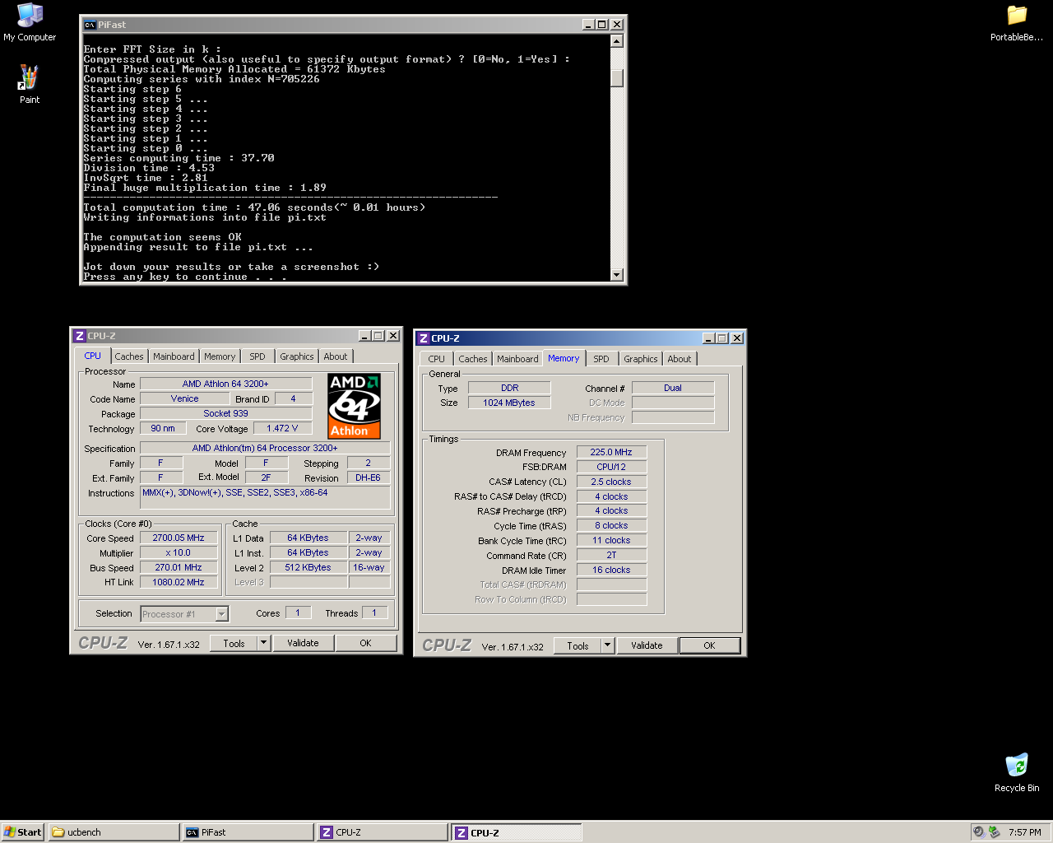Click Tools button in right CPU-Z
The image size is (1053, 843).
click(578, 646)
